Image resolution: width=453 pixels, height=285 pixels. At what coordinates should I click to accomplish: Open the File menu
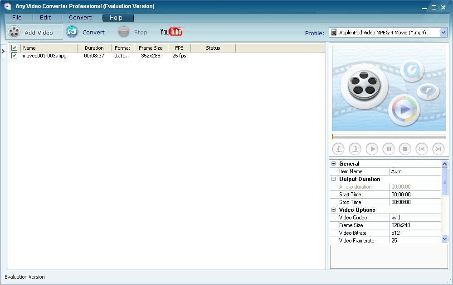coord(17,18)
